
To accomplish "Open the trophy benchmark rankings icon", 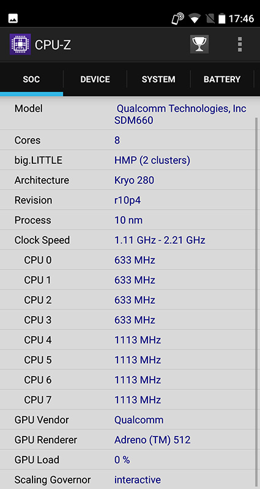I will [x=199, y=44].
